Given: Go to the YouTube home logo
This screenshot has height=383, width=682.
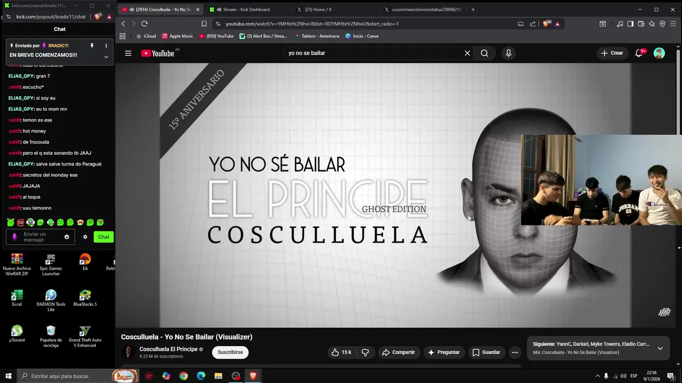Looking at the screenshot, I should click(158, 53).
